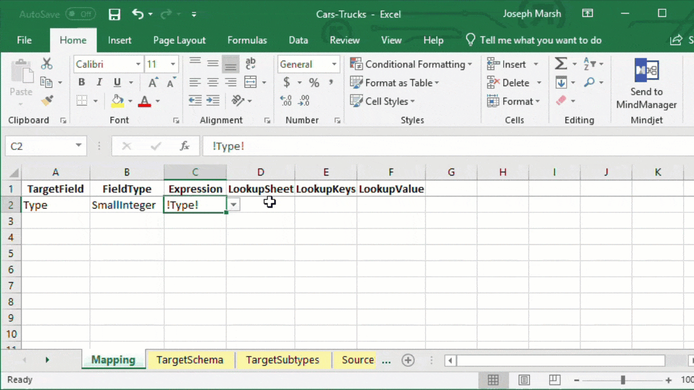
Task: Click Increase Decimal icon
Action: [286, 101]
